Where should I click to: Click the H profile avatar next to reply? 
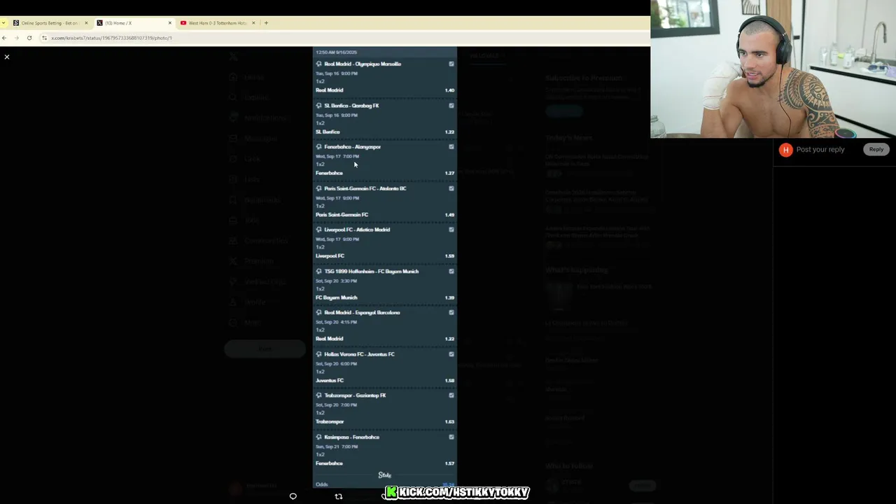click(786, 150)
